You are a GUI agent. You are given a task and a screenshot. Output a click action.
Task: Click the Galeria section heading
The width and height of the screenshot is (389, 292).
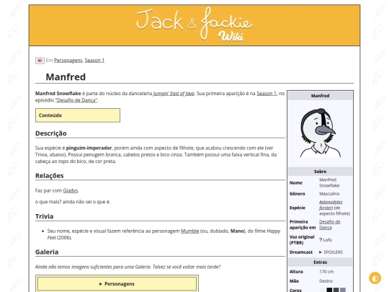(x=47, y=252)
